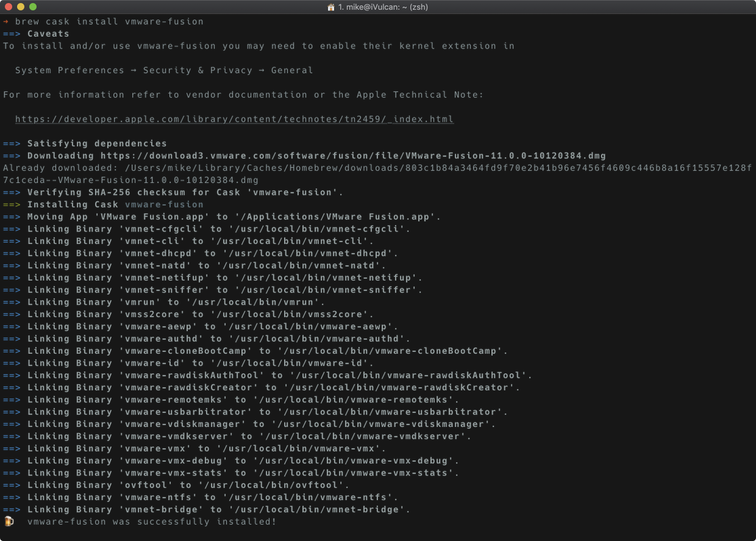This screenshot has height=541, width=756.
Task: Click the 'Caveats' heading
Action: (x=49, y=33)
